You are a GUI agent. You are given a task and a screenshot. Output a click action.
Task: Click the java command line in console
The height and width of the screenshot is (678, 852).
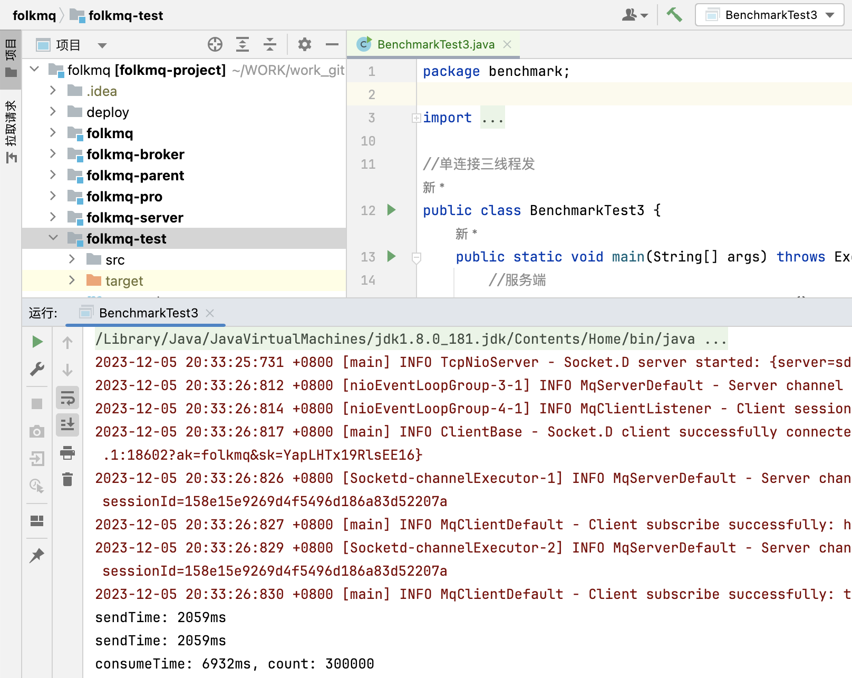(x=411, y=339)
